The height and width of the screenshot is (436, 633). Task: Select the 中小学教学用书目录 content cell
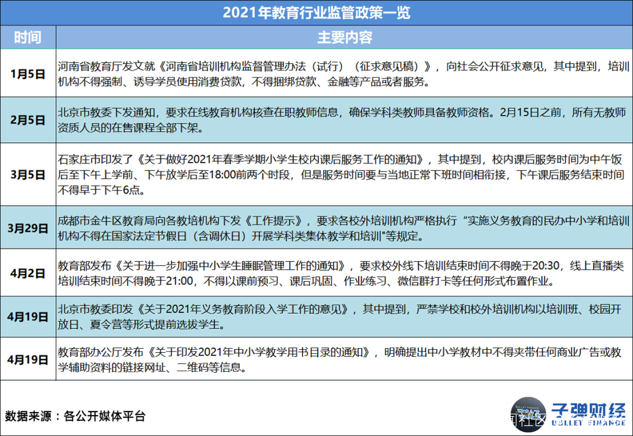345,359
